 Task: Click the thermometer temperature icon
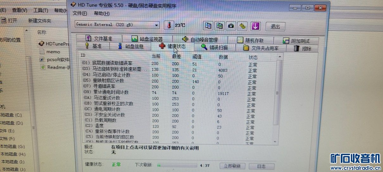[x=169, y=25]
